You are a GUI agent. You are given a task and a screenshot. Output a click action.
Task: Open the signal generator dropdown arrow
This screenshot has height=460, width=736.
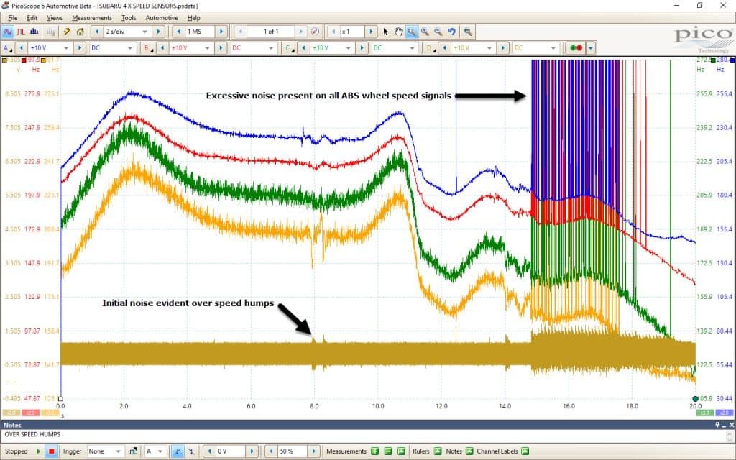[x=591, y=48]
